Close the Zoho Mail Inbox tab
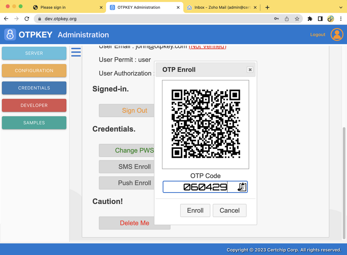 [x=255, y=7]
